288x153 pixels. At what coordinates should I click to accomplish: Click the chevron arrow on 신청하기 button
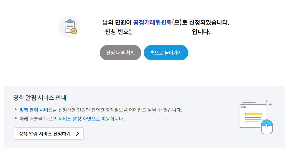click(x=77, y=134)
